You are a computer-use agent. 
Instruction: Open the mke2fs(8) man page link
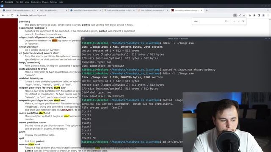pos(66,110)
